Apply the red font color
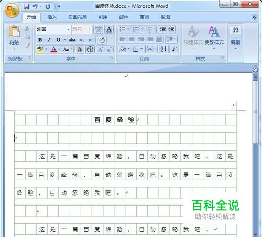 point(53,49)
